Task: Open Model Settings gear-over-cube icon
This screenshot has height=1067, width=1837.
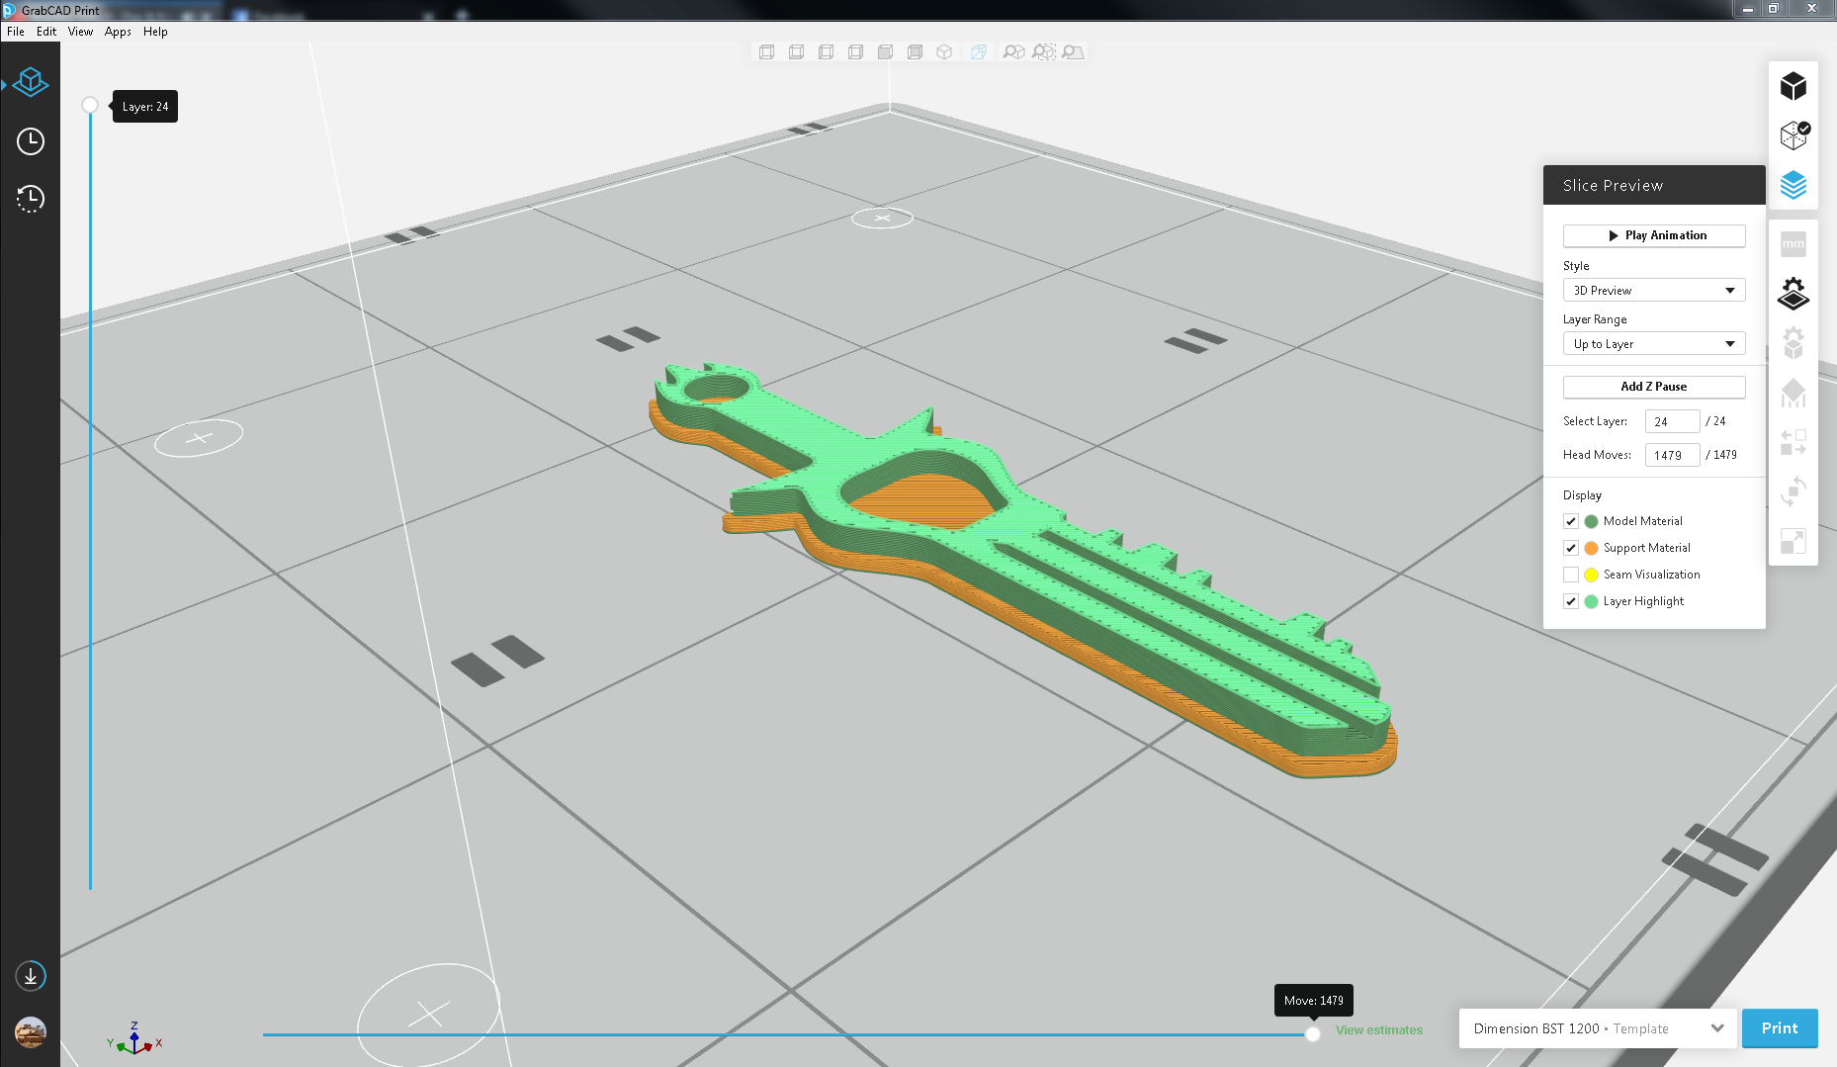Action: point(1793,343)
